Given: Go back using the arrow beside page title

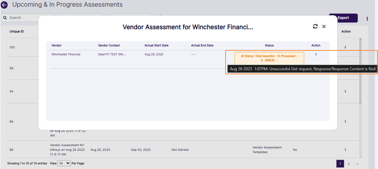Looking at the screenshot, I should click(x=4, y=5).
